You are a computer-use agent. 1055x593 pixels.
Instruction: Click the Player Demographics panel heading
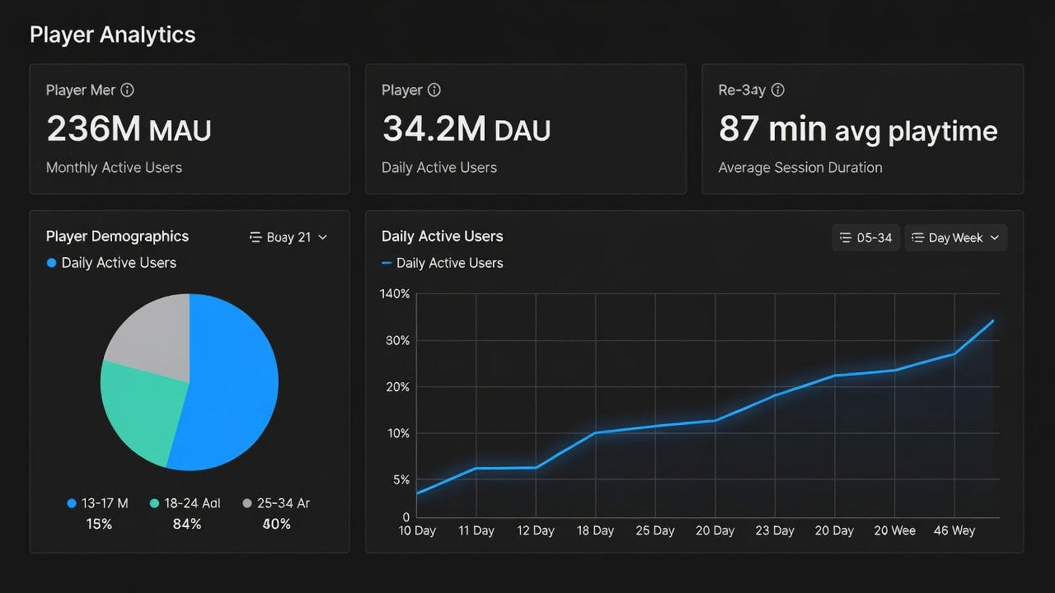point(117,236)
